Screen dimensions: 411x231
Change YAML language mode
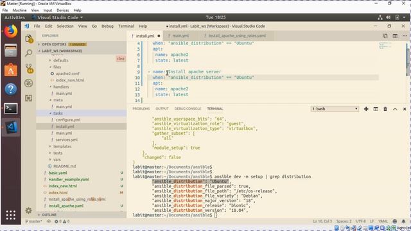tap(383, 221)
